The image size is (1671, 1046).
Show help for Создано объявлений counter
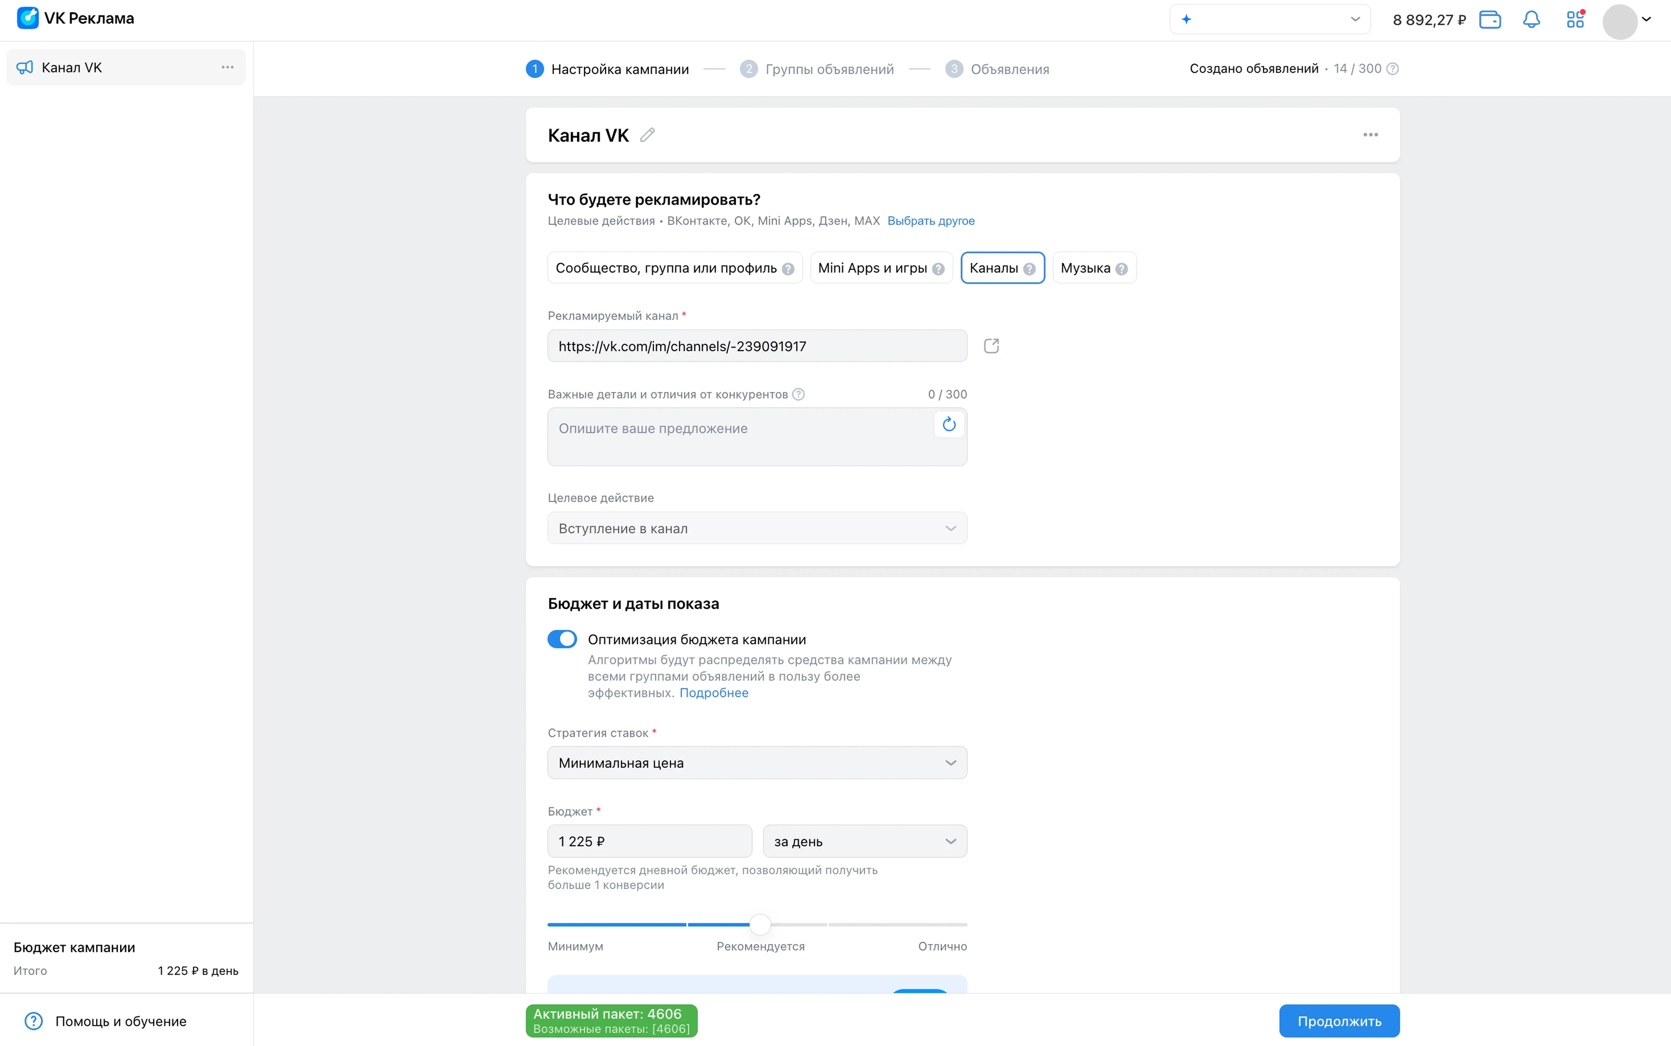pyautogui.click(x=1393, y=69)
